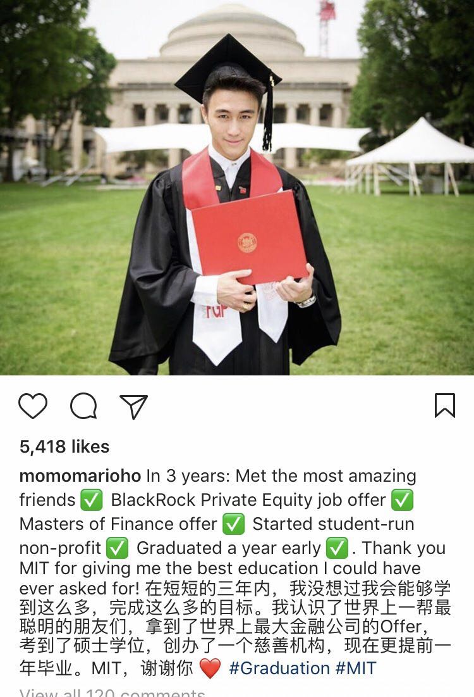View who liked via '5,418 likes'
The height and width of the screenshot is (697, 474).
tap(64, 446)
